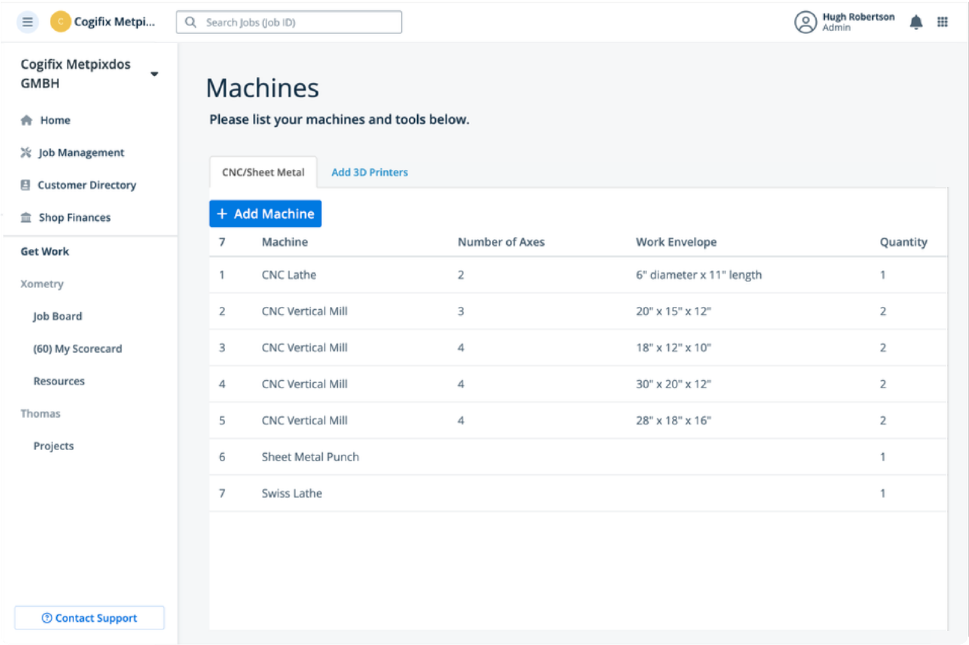This screenshot has height=645, width=969.
Task: Click the Hugh Robertson profile icon
Action: pos(805,22)
